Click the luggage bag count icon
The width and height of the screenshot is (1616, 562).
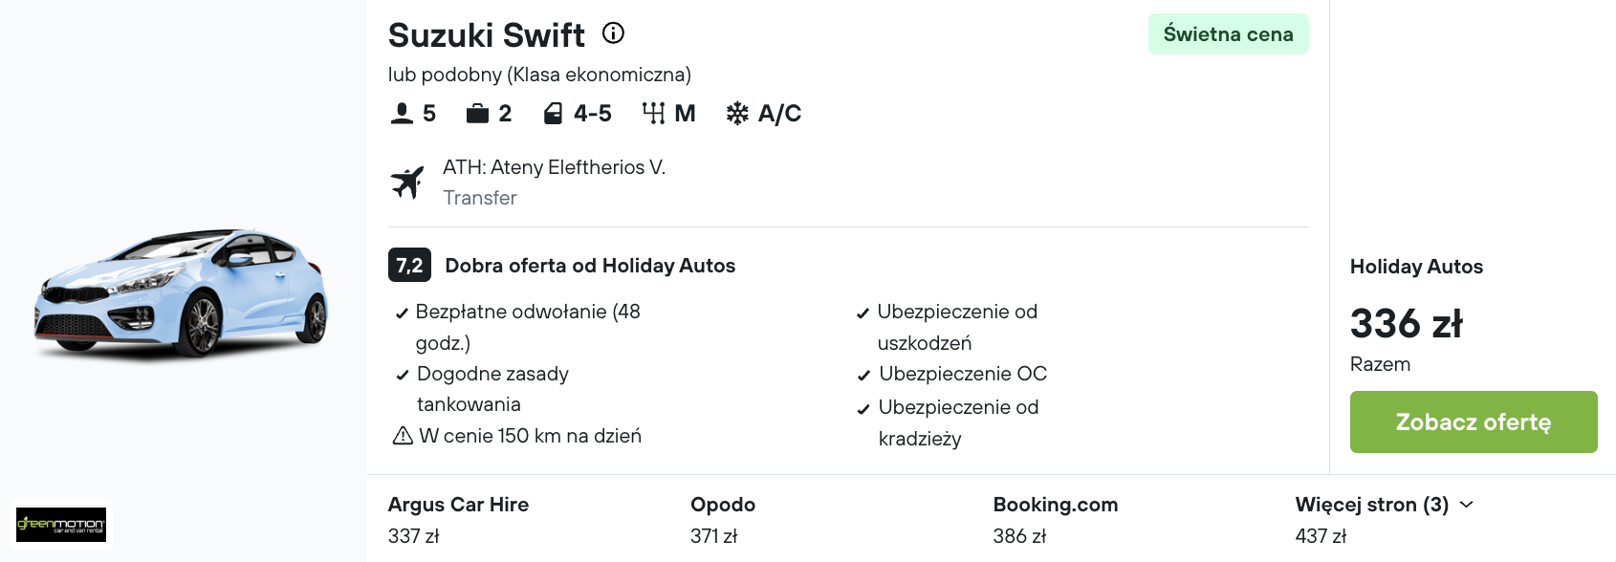coord(477,114)
